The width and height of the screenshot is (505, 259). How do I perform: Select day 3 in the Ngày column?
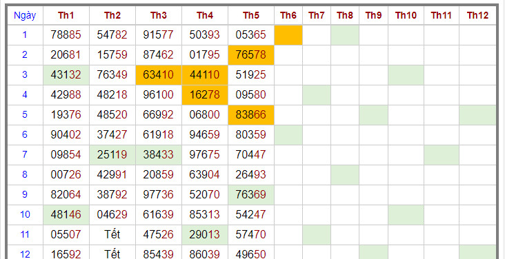pyautogui.click(x=25, y=75)
